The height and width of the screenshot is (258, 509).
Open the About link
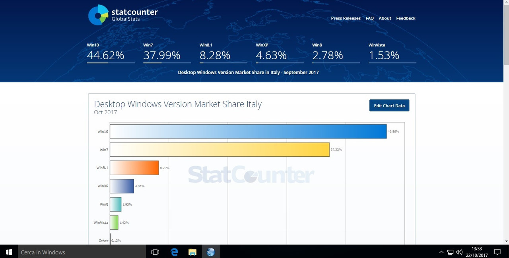(385, 18)
